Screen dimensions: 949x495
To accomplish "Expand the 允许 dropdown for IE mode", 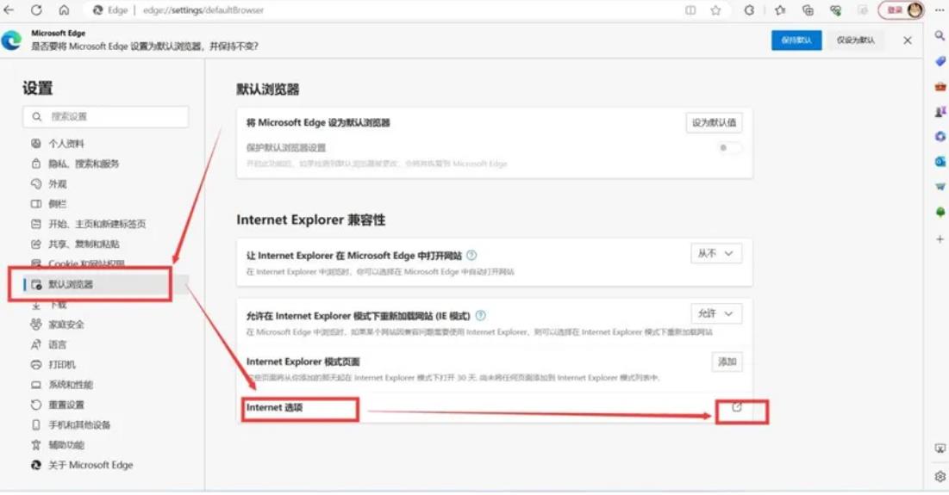I will pos(716,313).
